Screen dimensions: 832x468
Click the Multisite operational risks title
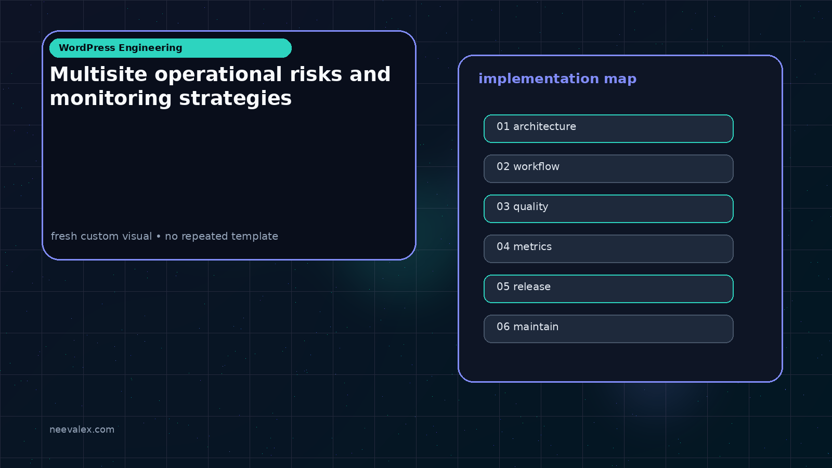(x=220, y=86)
